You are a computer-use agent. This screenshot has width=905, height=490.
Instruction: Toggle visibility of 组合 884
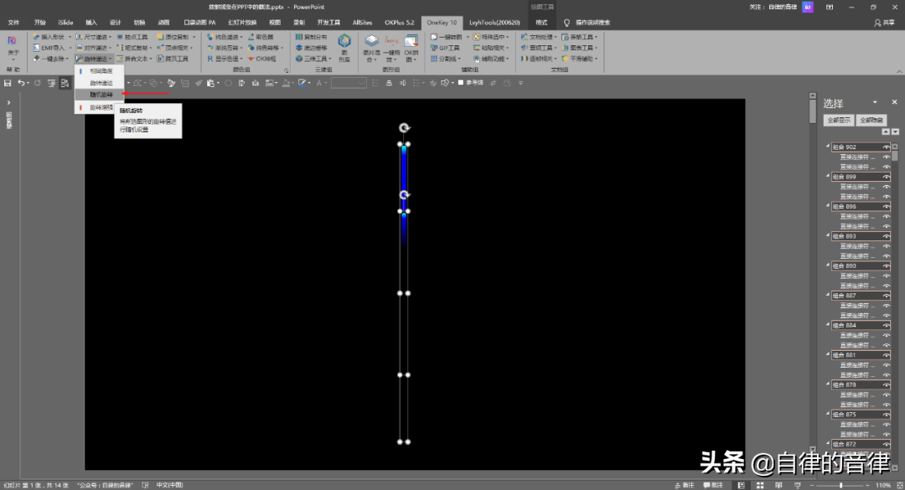click(x=886, y=326)
